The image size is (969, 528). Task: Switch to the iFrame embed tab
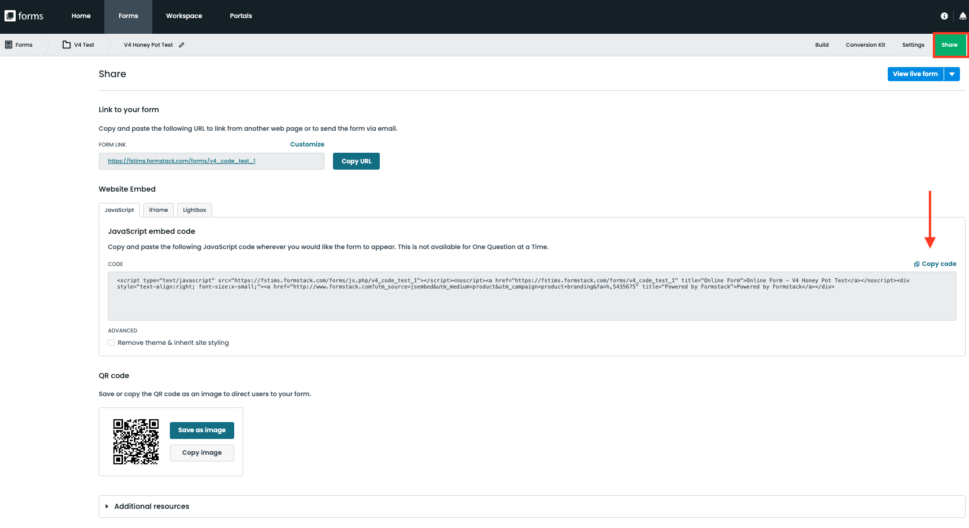coord(158,210)
